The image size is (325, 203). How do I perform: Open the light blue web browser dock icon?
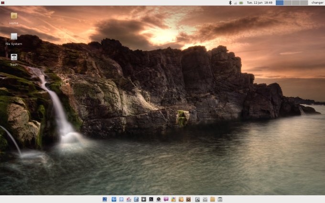click(x=121, y=199)
